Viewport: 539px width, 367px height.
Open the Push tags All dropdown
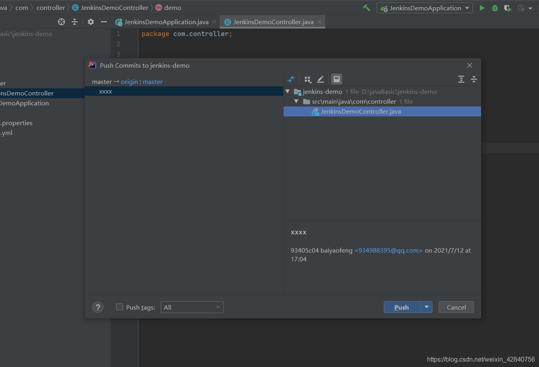[x=192, y=307]
